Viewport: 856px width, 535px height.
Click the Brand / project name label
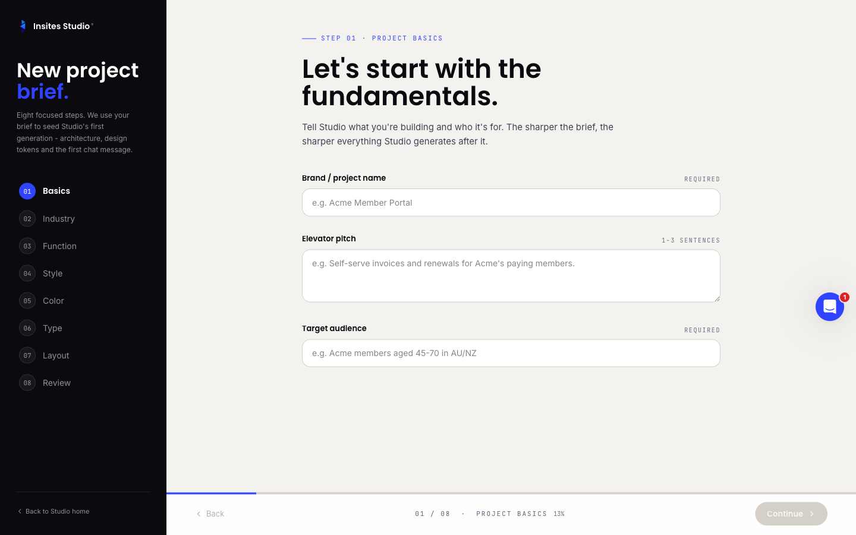(x=344, y=178)
